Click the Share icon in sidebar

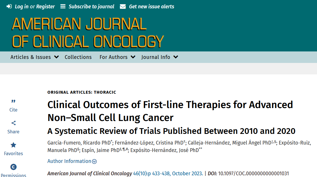[13, 123]
